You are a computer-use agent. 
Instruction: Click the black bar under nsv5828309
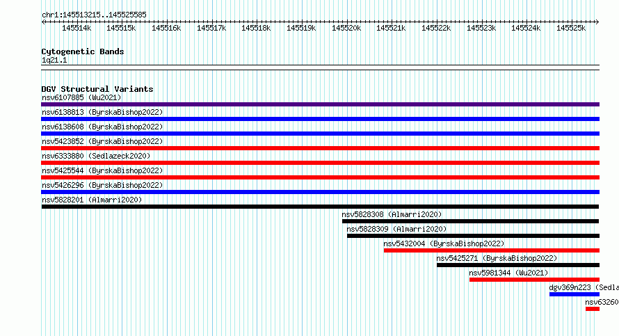coord(474,236)
